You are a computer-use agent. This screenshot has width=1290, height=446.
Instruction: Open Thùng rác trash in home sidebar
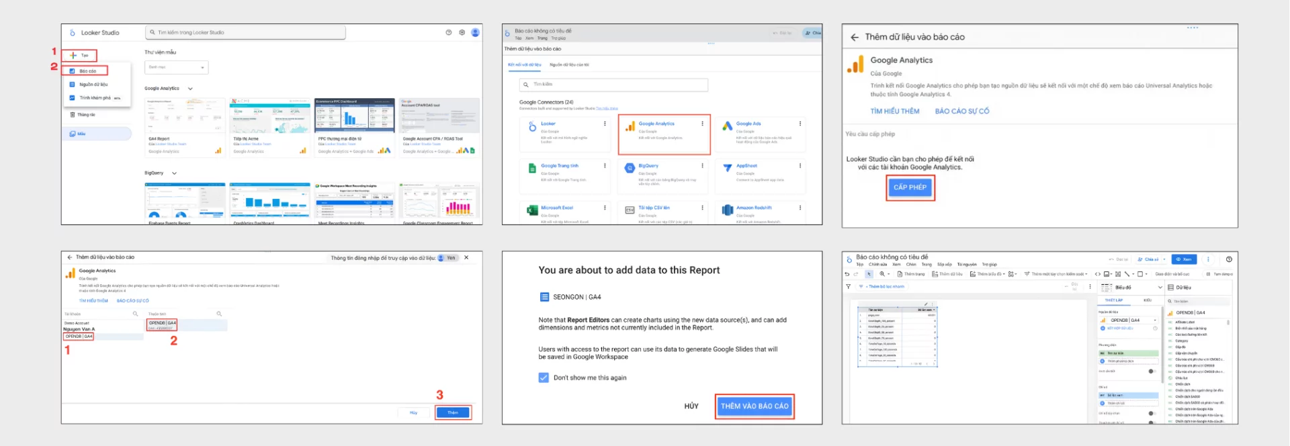83,115
